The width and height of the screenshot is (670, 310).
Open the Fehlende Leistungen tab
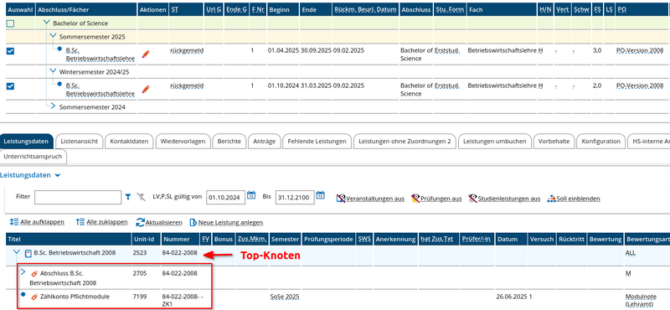click(317, 142)
